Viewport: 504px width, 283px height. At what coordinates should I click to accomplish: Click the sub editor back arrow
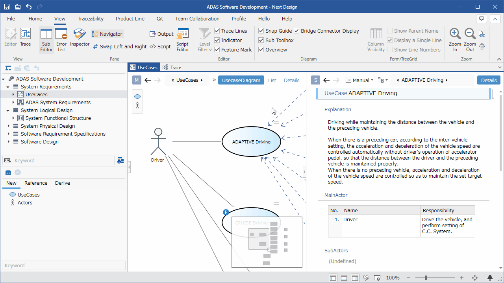[326, 80]
